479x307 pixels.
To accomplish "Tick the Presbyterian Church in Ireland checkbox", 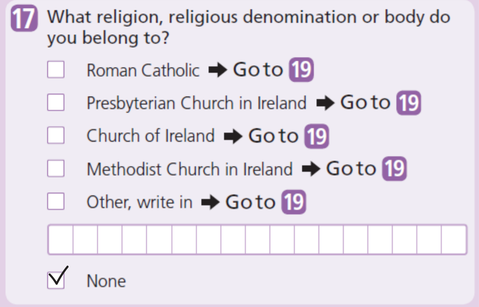I will coord(56,103).
